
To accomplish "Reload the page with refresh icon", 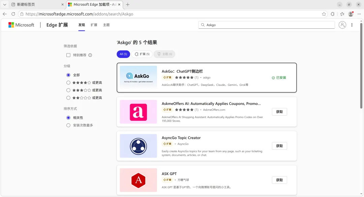I will (x=13, y=14).
